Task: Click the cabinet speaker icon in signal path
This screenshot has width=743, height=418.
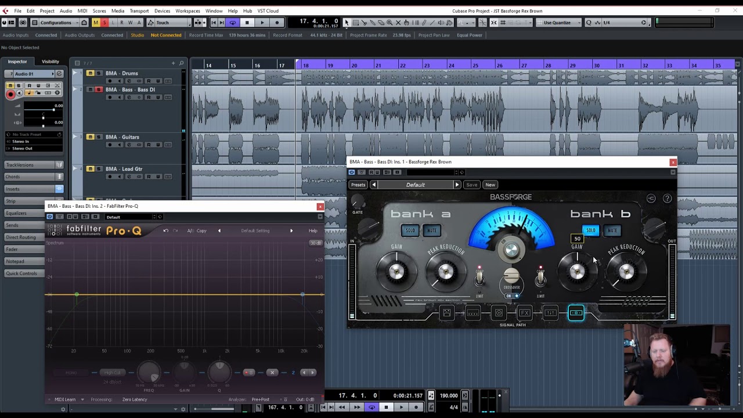Action: click(499, 313)
